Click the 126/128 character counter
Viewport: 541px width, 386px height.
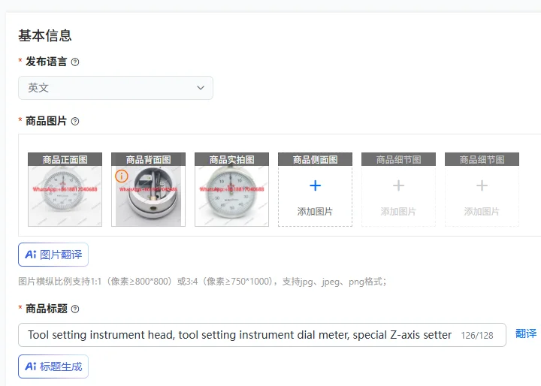477,335
